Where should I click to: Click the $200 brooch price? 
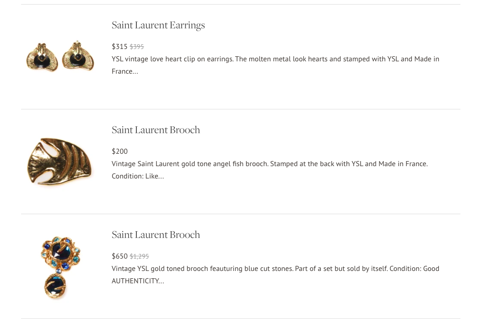(x=119, y=151)
